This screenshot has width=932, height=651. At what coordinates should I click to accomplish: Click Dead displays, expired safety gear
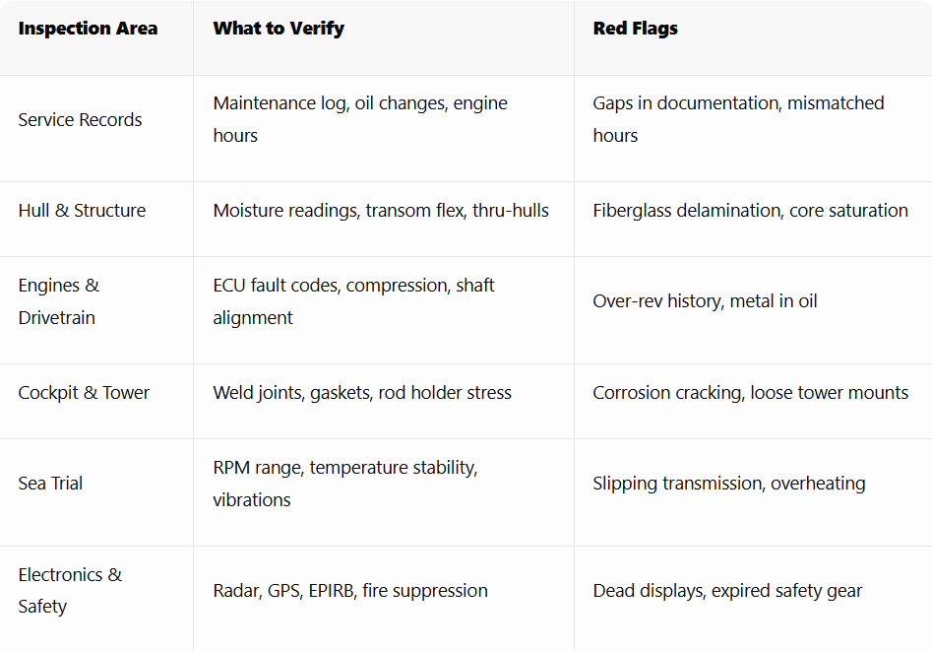tap(727, 590)
